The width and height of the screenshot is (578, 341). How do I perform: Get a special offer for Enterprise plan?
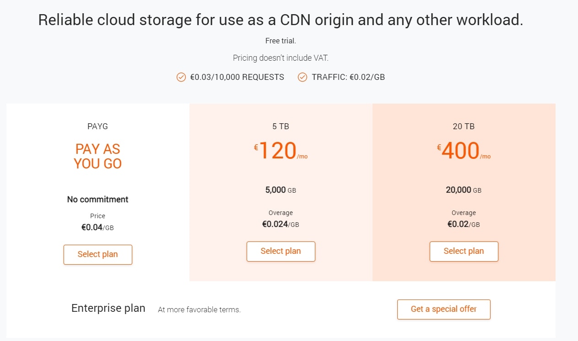(x=443, y=309)
